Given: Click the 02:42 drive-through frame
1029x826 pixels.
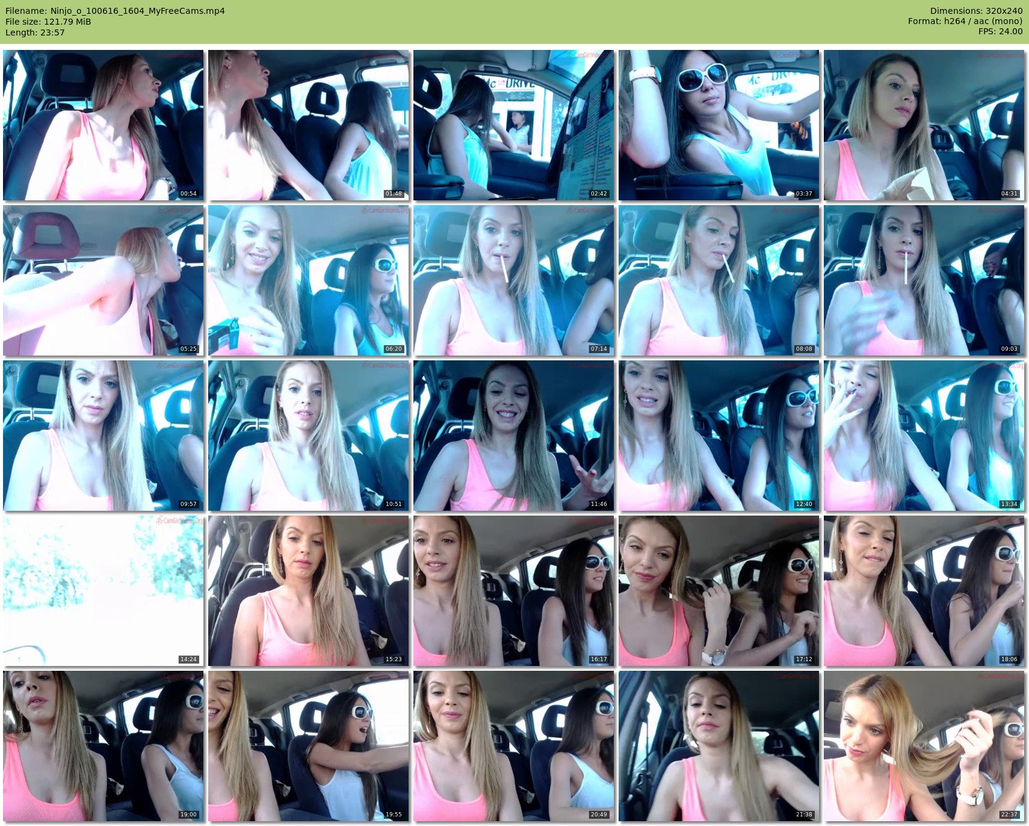Looking at the screenshot, I should 513,125.
